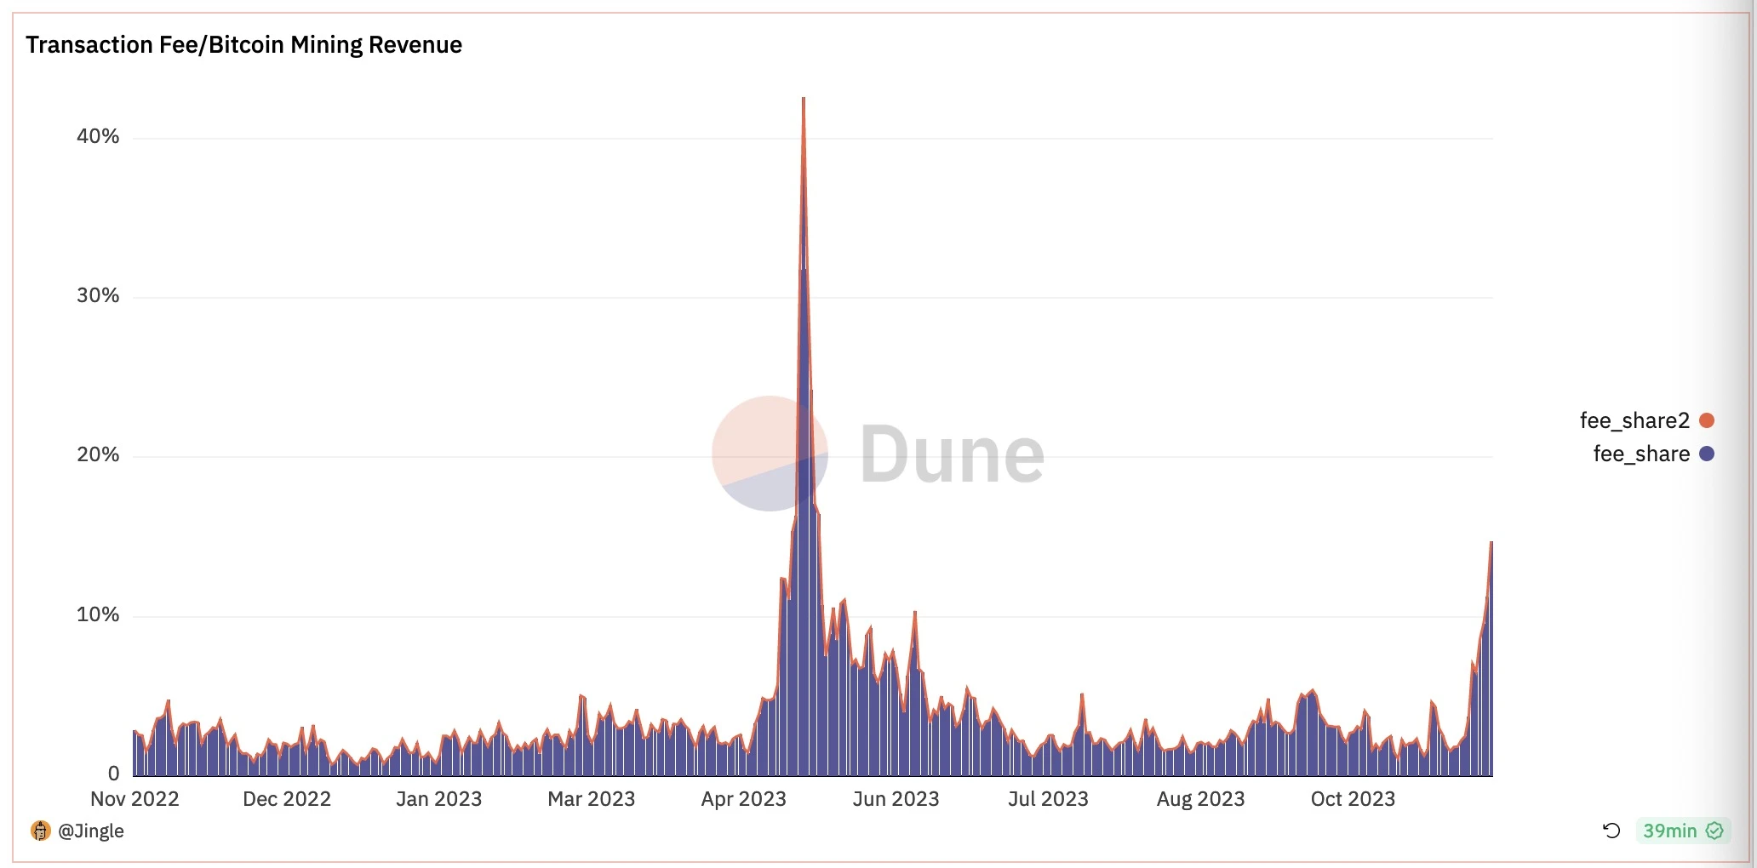Hide the fee_share legend label
This screenshot has height=868, width=1757.
[1640, 454]
